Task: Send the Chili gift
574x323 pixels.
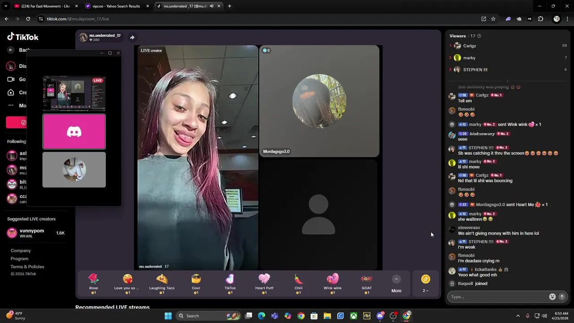Action: point(298,284)
